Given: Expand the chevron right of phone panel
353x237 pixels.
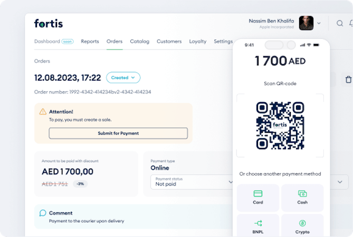Looking at the screenshot, I should coord(340,182).
